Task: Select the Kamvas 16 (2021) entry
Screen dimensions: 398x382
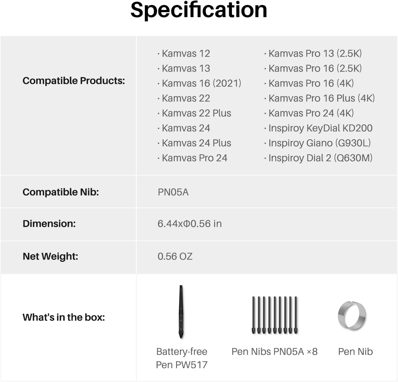Action: click(201, 83)
